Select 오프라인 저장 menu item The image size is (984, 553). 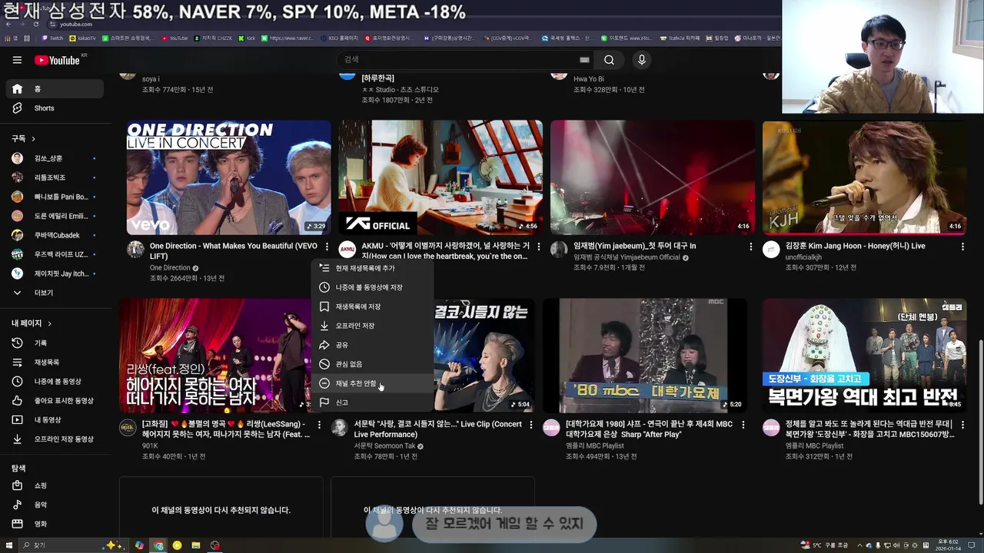click(372, 326)
